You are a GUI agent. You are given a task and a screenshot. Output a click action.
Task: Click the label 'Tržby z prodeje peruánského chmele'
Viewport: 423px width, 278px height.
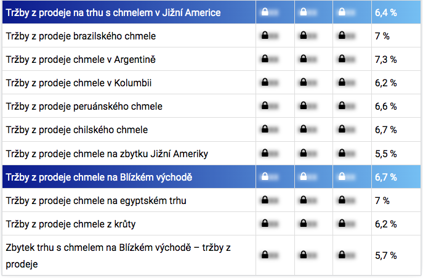click(84, 106)
